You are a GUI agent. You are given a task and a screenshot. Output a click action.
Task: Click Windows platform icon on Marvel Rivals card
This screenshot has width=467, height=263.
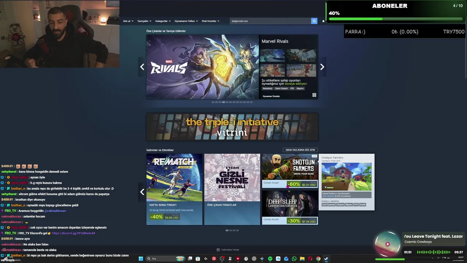pyautogui.click(x=314, y=95)
